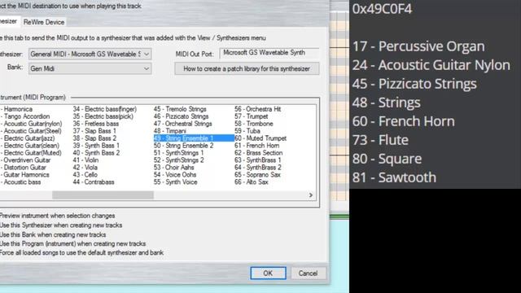The width and height of the screenshot is (521, 293).
Task: Select 55 - Synth Voice
Action: [176, 182]
